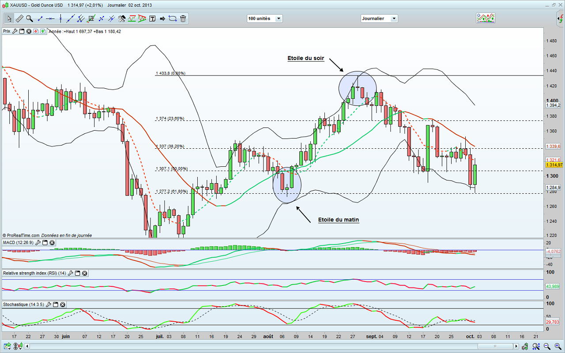Click the green up arrow on Prix panel
Viewport: 565px width, 353px height.
[43, 31]
